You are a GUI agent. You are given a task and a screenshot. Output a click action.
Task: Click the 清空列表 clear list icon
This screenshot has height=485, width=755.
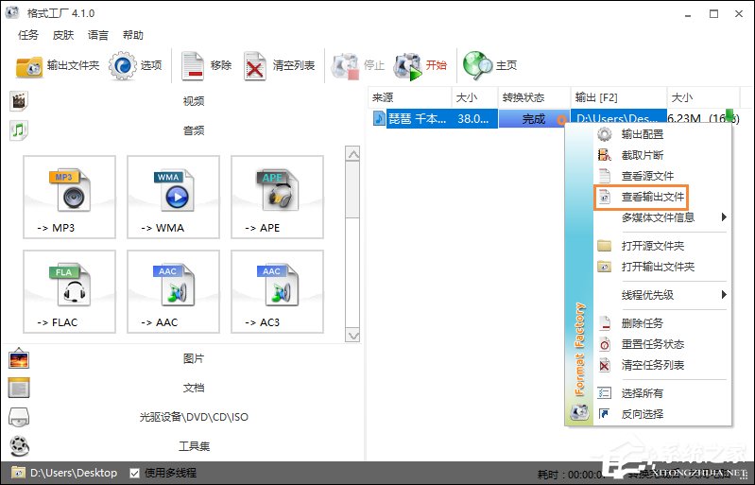tap(254, 66)
